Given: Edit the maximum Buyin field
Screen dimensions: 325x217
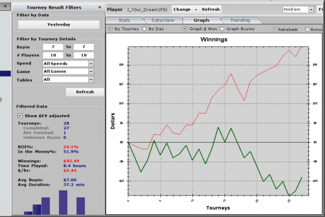Looking at the screenshot, I should pyautogui.click(x=84, y=47).
